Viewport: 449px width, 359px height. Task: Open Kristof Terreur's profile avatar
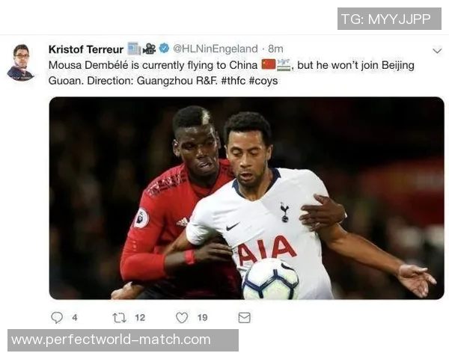coord(21,62)
